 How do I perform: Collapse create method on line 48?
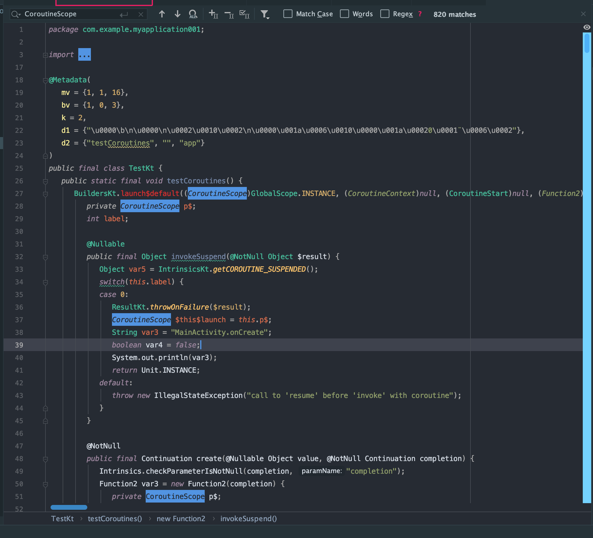click(x=45, y=459)
